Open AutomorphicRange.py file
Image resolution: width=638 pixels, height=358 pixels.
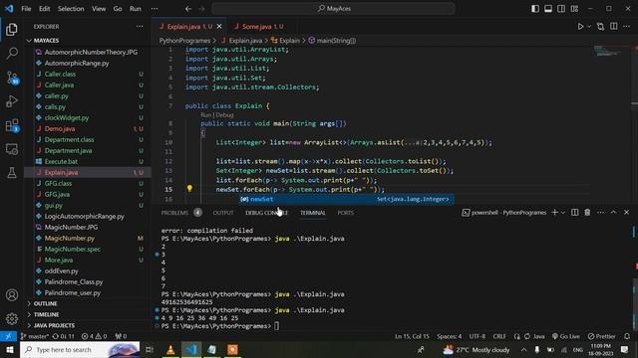click(x=77, y=63)
